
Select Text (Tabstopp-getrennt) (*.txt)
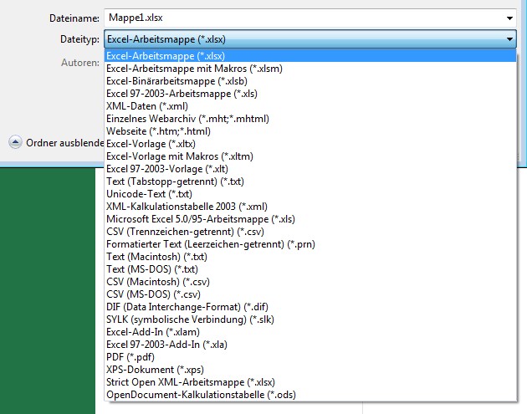pos(310,181)
